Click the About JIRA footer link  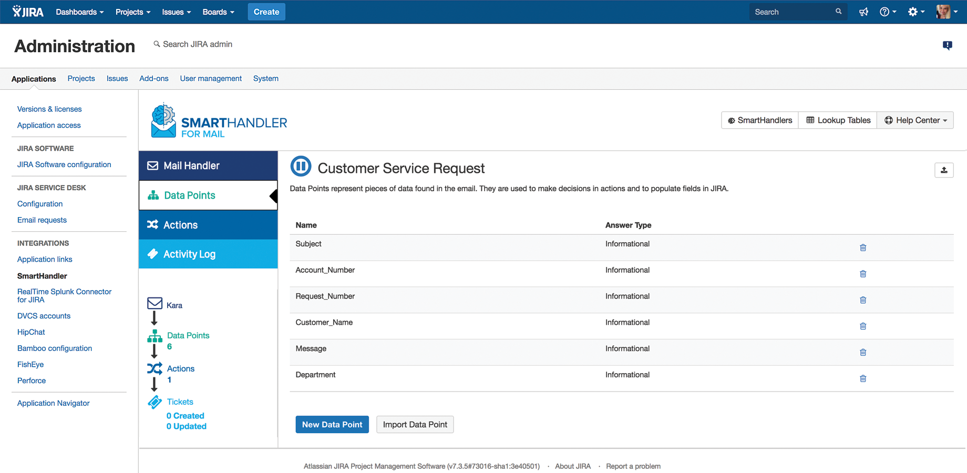(573, 466)
